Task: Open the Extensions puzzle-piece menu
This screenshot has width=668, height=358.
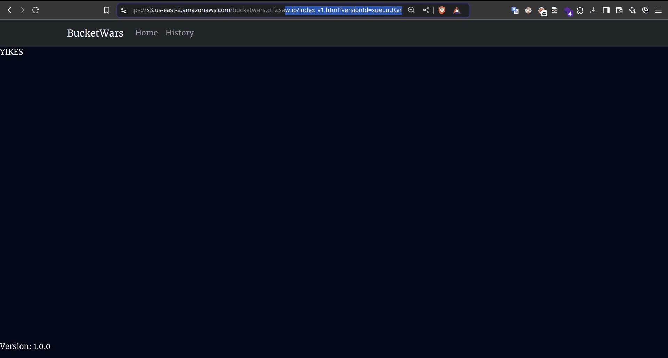Action: click(580, 10)
